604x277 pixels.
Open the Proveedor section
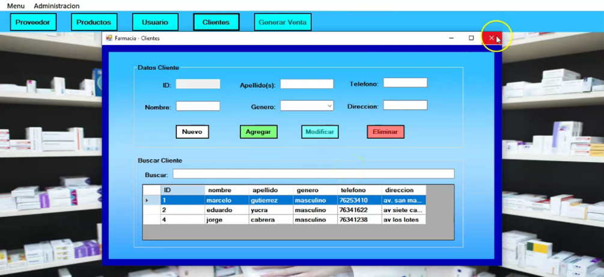[x=33, y=22]
